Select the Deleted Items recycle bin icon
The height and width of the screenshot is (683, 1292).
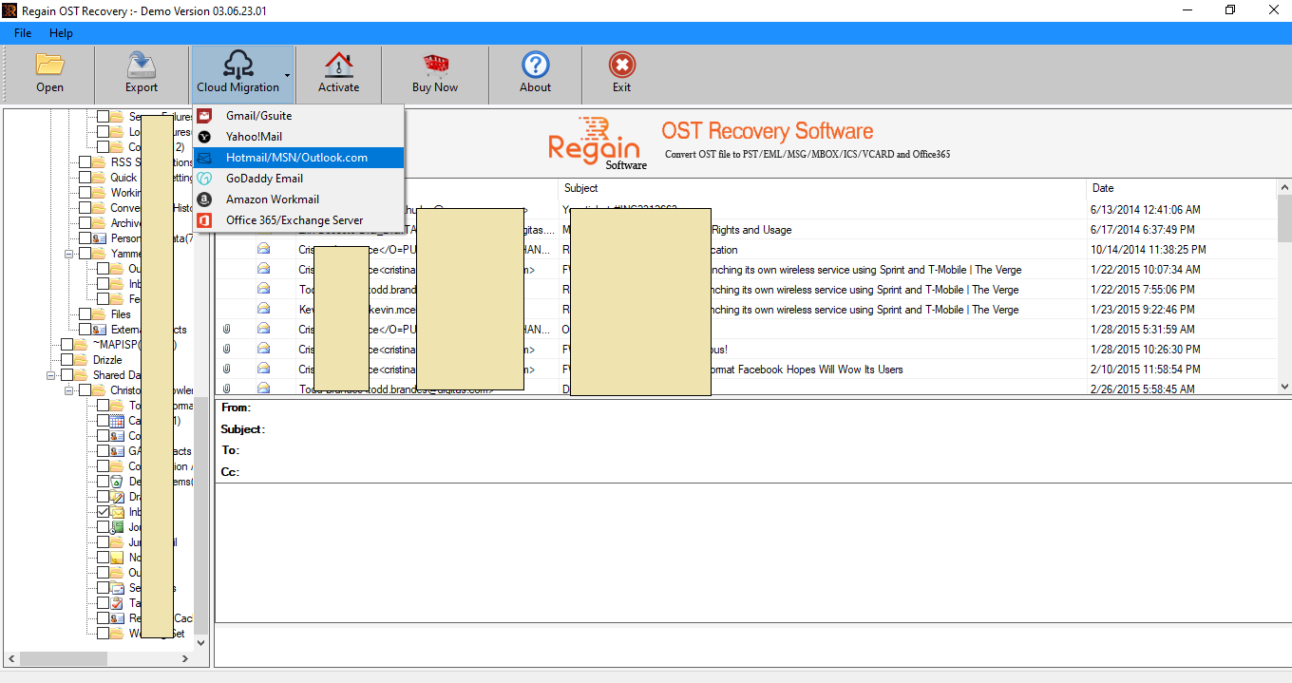[x=118, y=482]
